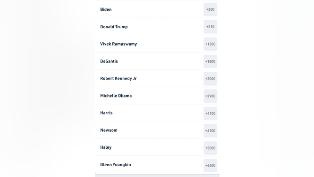
Task: Click the Haley candidate name
Action: [106, 147]
